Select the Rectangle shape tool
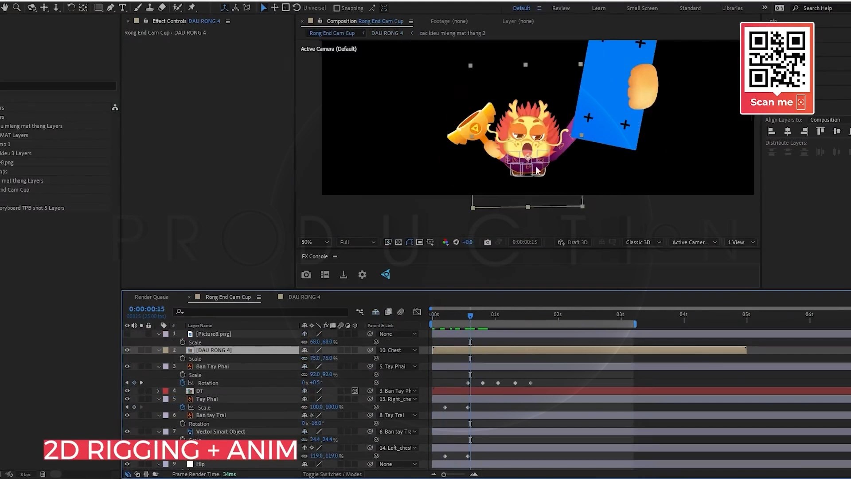 click(x=98, y=8)
